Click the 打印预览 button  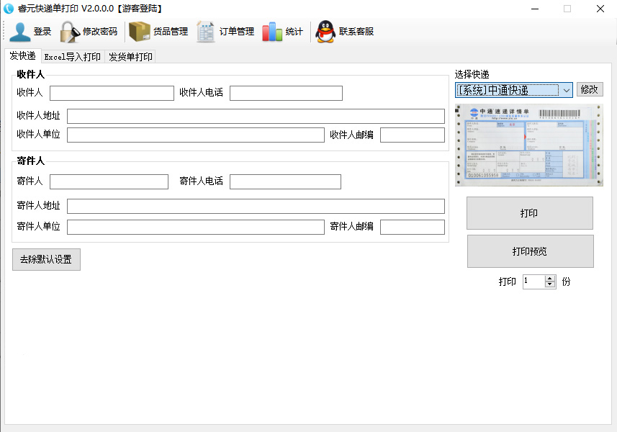click(x=530, y=251)
